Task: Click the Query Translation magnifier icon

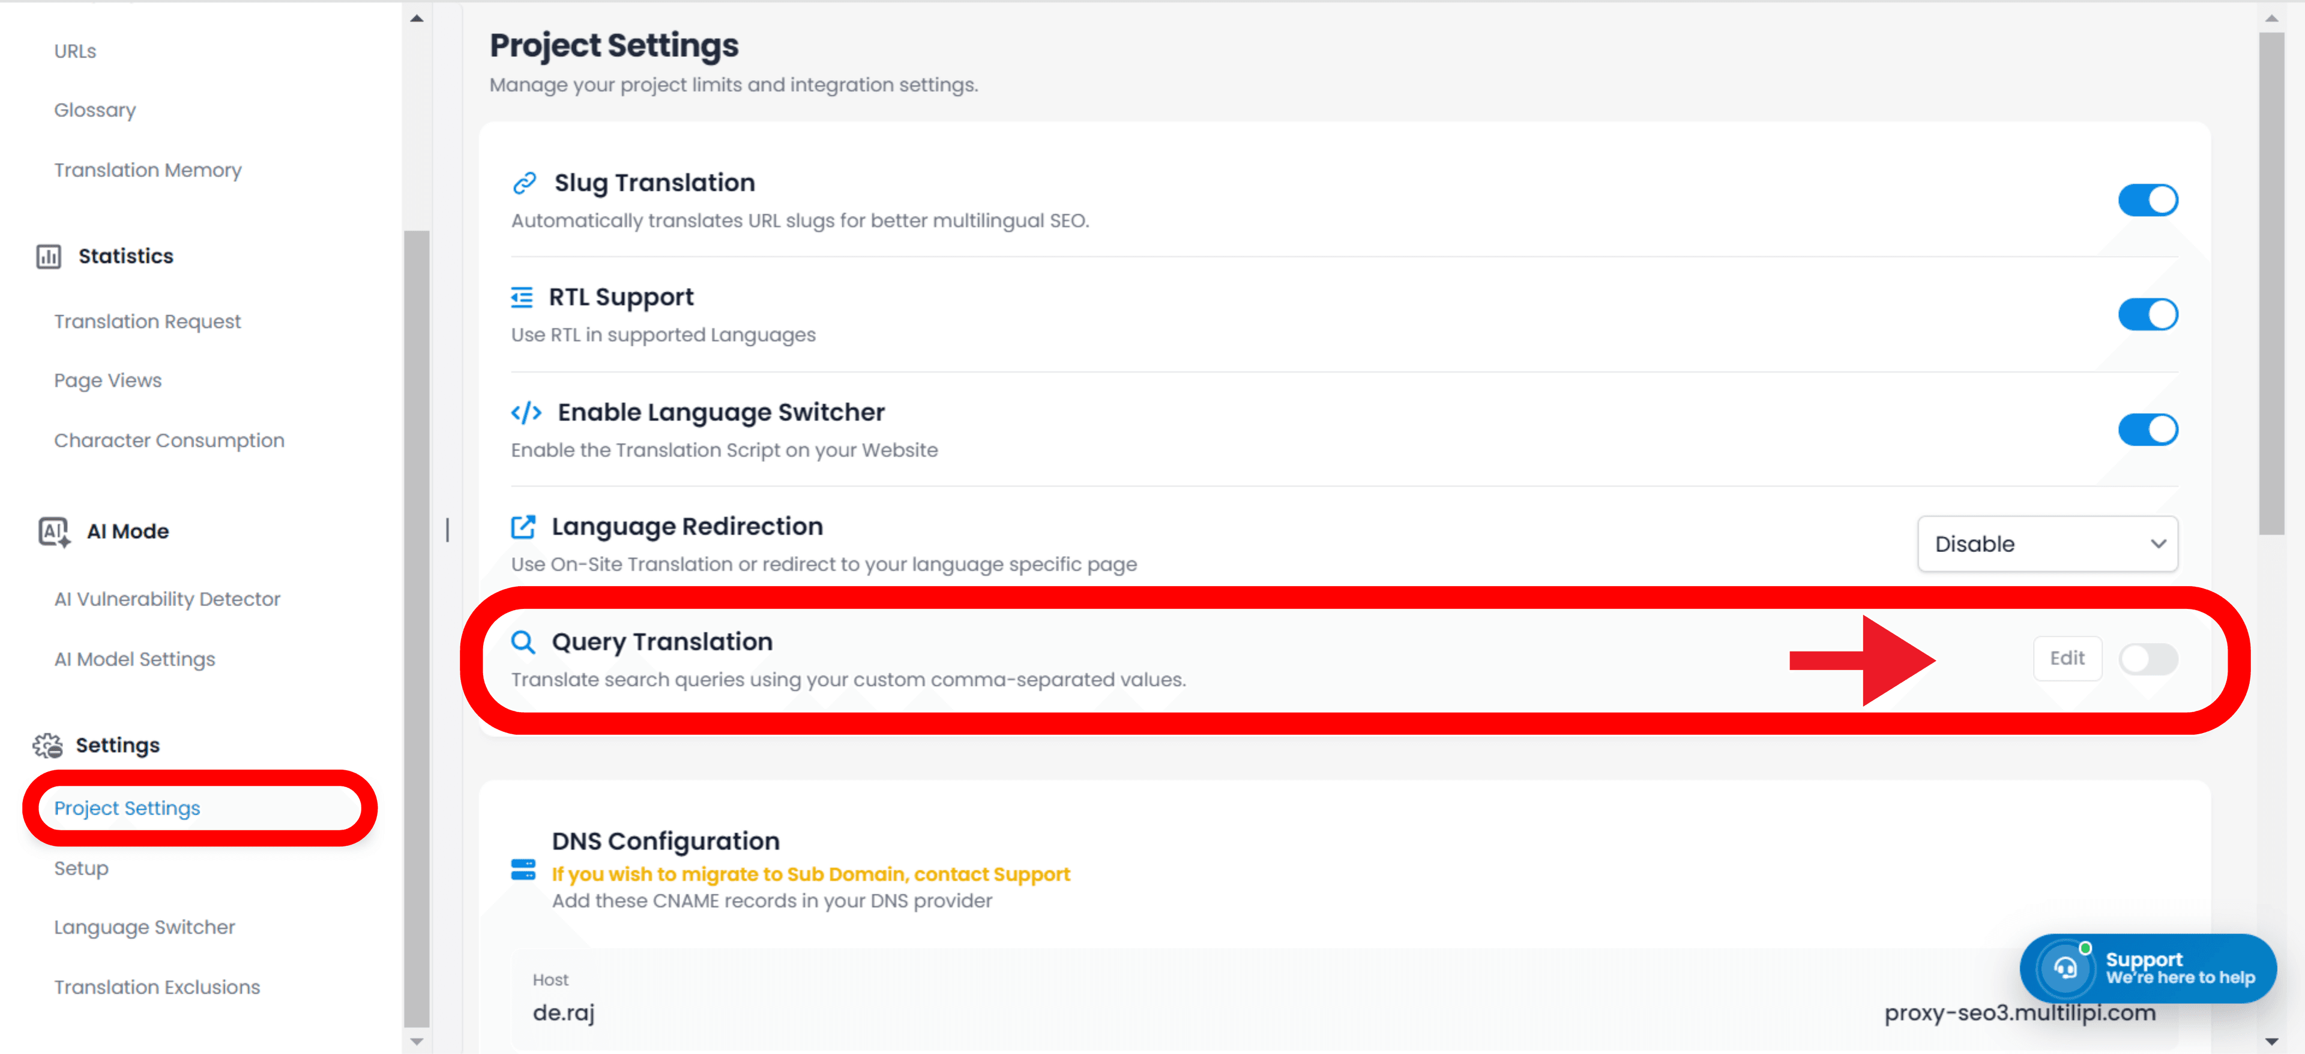Action: pyautogui.click(x=523, y=641)
